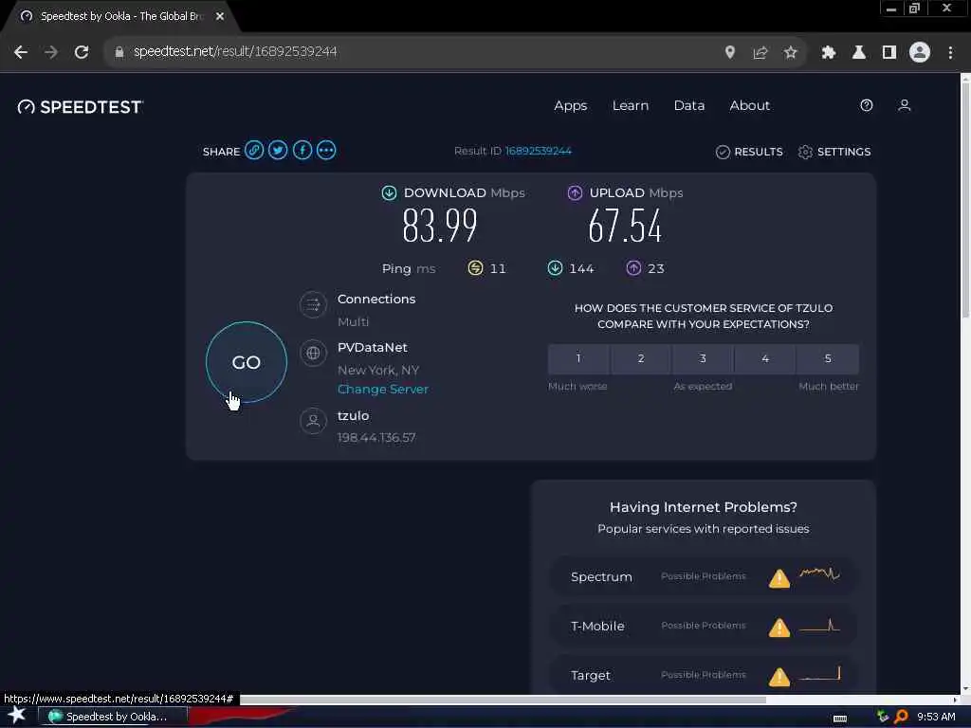
Task: Open the Apps menu
Action: [x=570, y=106]
